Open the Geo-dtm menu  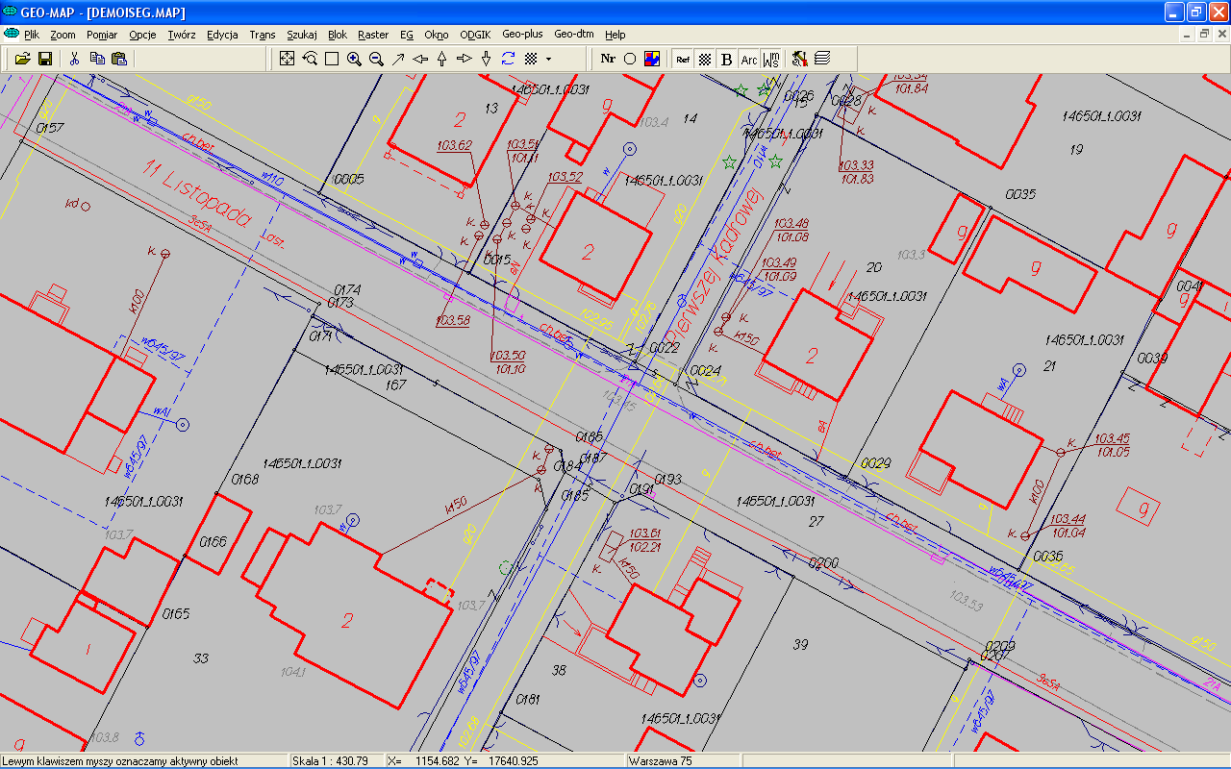tap(574, 35)
